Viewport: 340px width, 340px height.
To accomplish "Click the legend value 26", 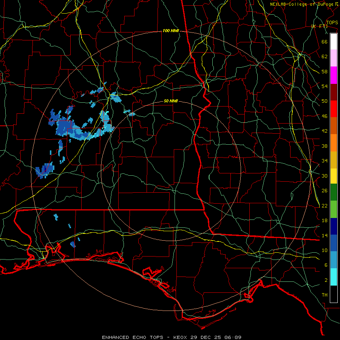I will [x=325, y=191].
